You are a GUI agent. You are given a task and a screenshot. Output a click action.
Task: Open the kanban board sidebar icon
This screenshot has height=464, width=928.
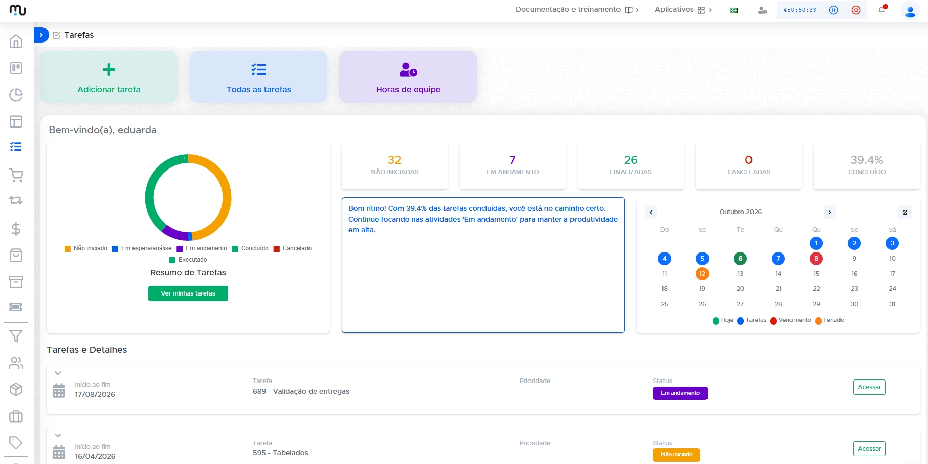[16, 68]
